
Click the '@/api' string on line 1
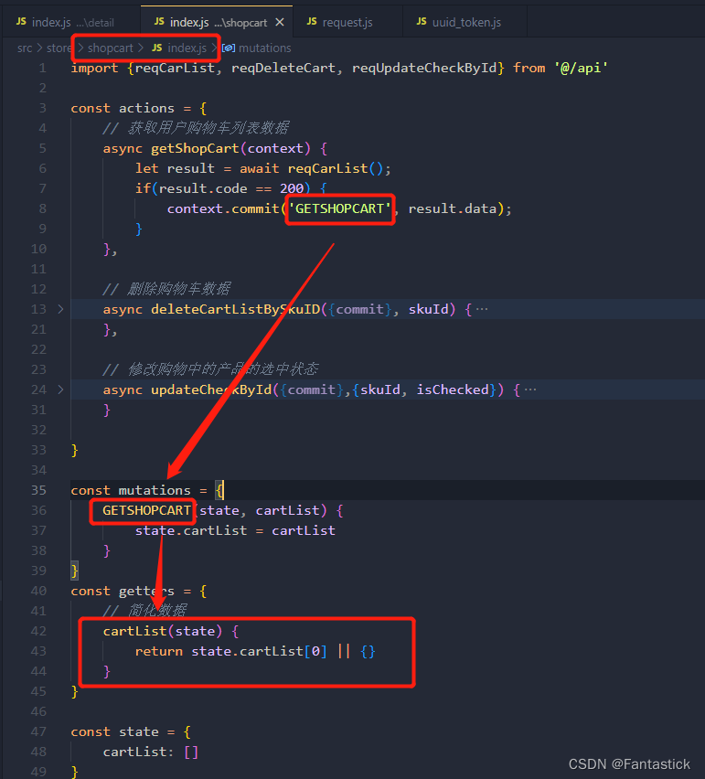point(581,68)
